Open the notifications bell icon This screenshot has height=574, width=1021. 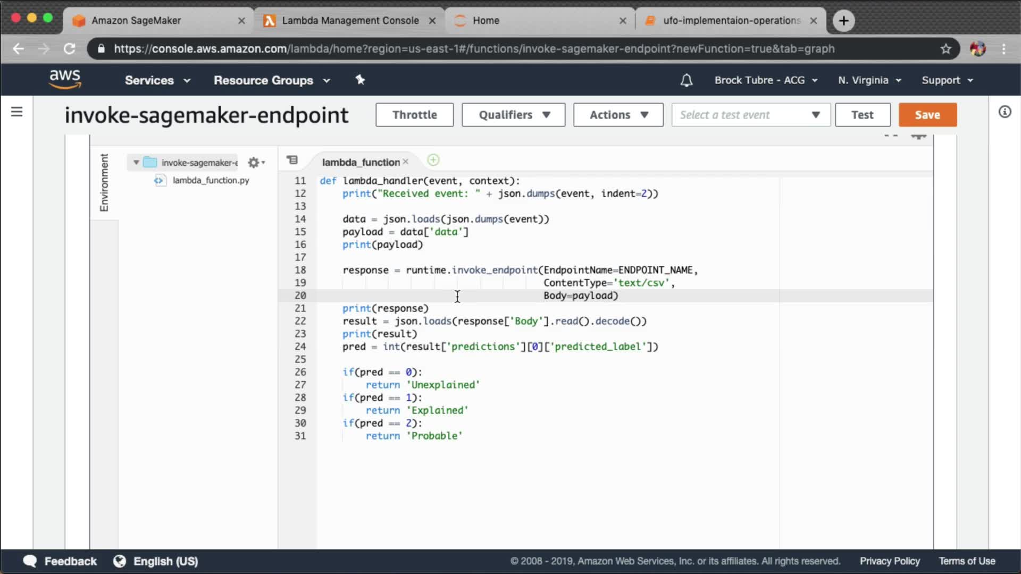(x=686, y=80)
